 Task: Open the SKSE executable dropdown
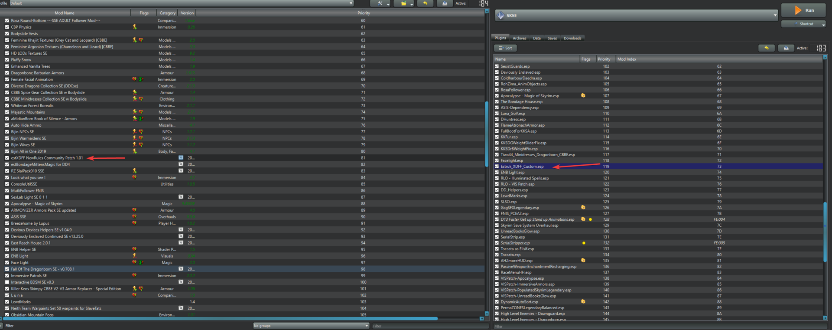775,16
